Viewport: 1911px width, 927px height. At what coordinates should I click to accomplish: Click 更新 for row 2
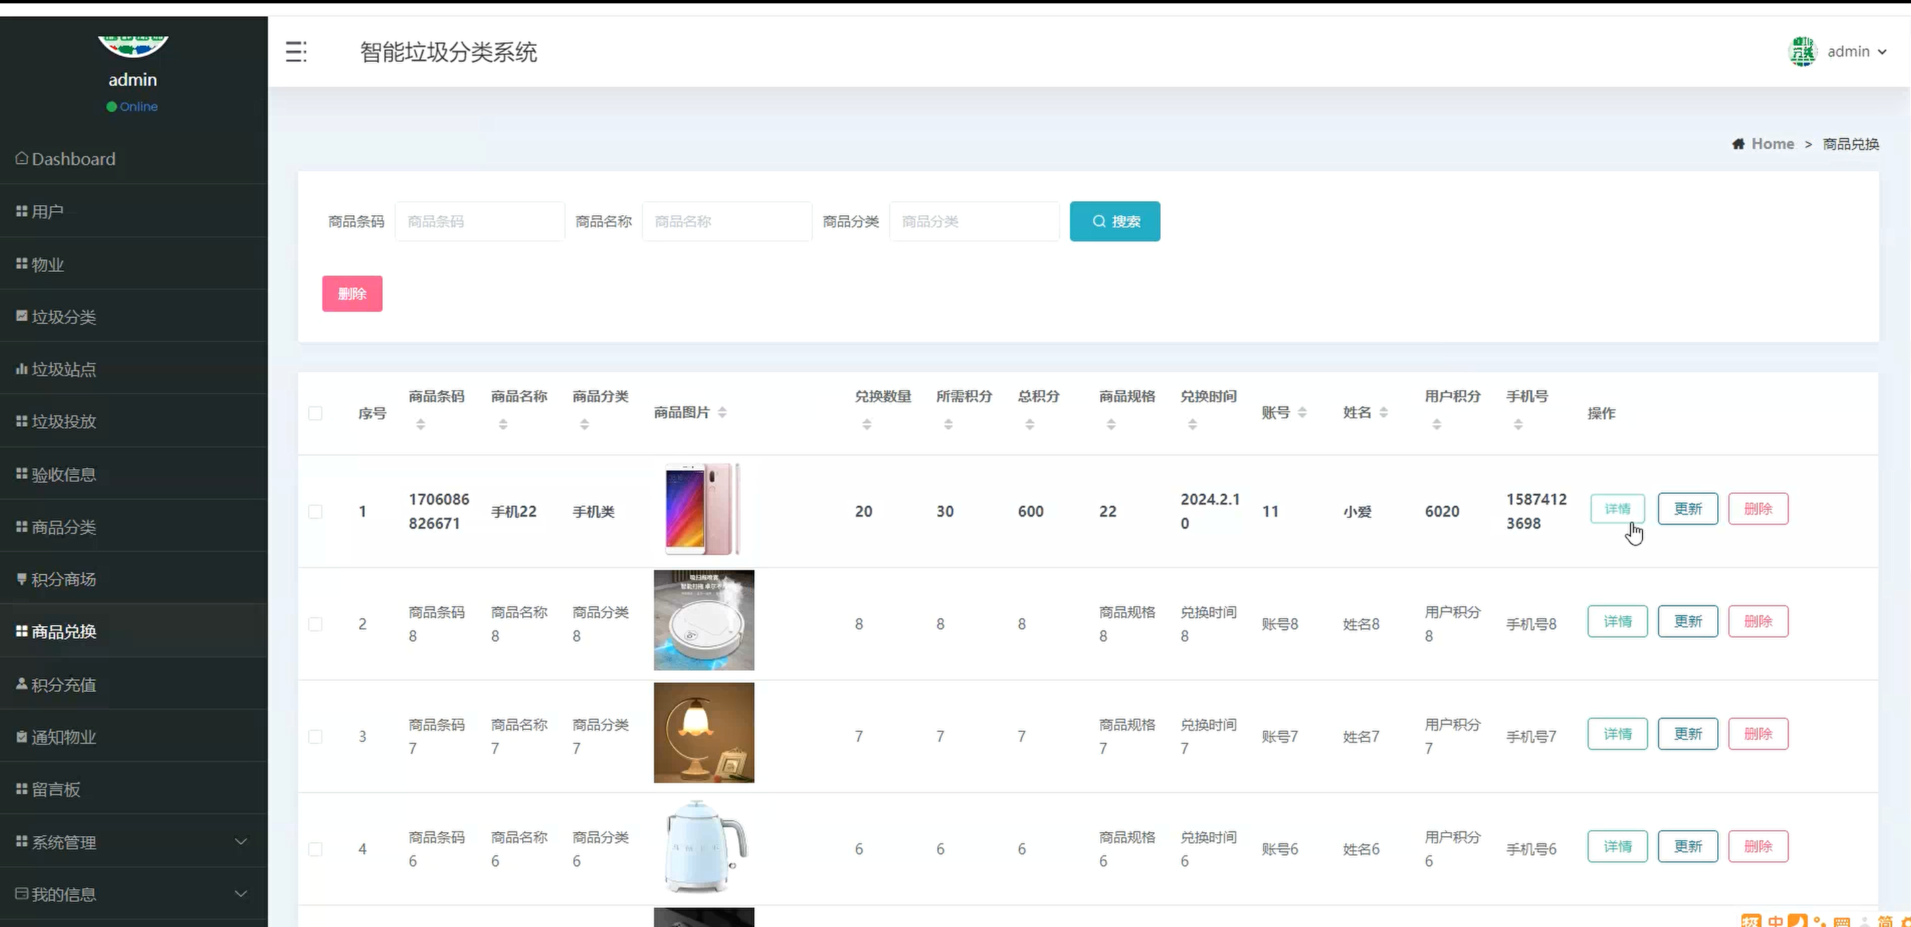pyautogui.click(x=1688, y=622)
